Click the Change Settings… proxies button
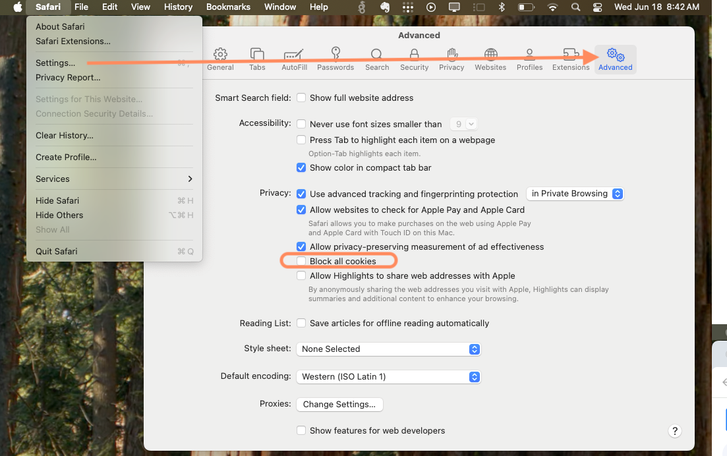Image resolution: width=727 pixels, height=456 pixels. click(339, 404)
